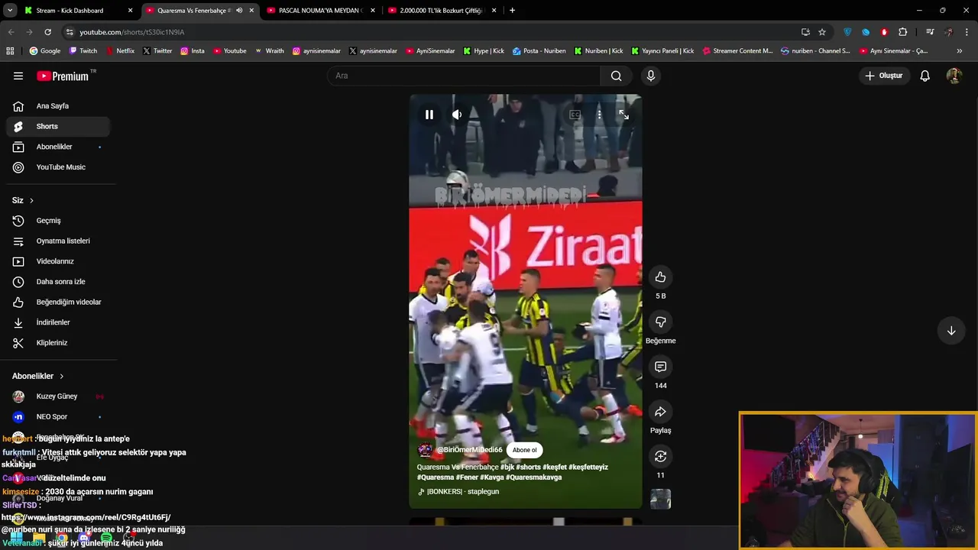Switch to 2.000.000 TL'lik Bozkurt Çiftliği tab
The height and width of the screenshot is (550, 978).
[x=442, y=11]
